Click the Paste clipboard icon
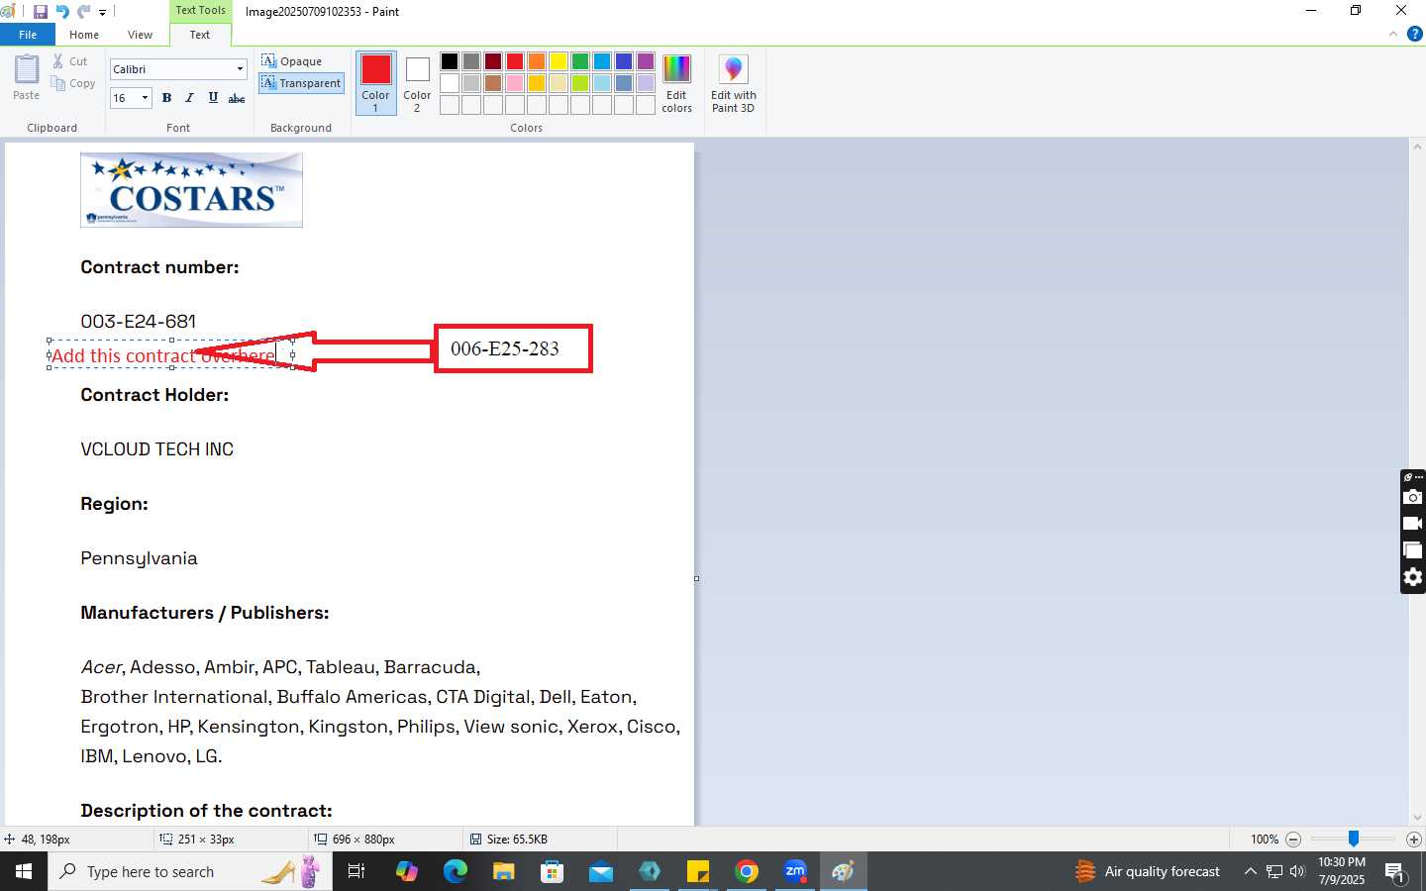 [27, 69]
